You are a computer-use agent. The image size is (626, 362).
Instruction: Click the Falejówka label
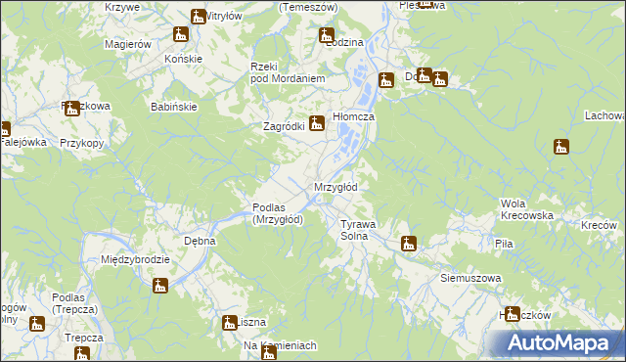coord(23,143)
